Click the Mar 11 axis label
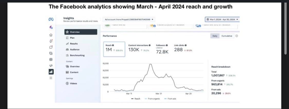289x109 pixels. tap(129, 94)
